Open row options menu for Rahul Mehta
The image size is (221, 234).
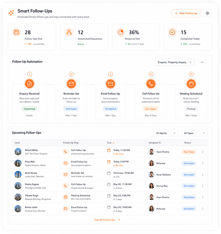[x=203, y=152]
